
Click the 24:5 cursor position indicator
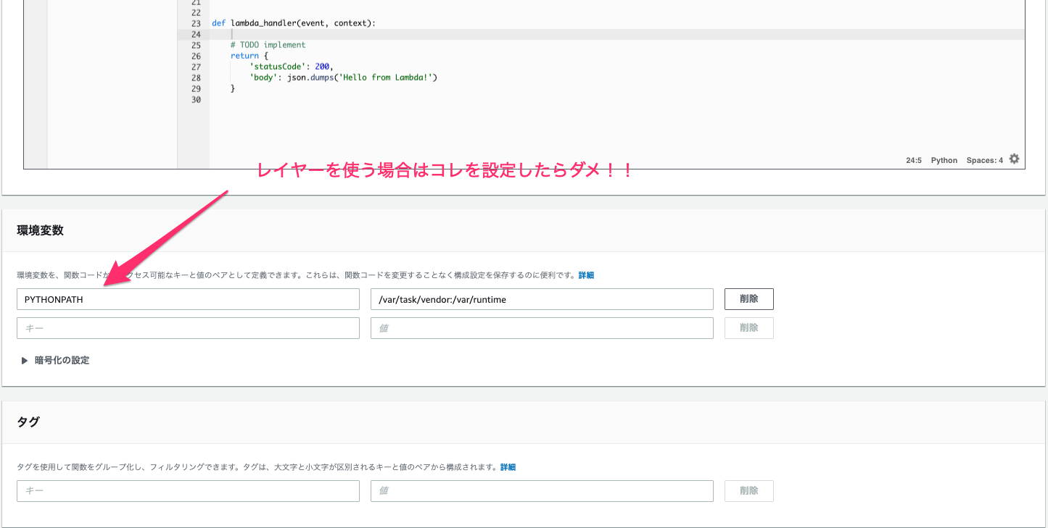click(x=913, y=160)
